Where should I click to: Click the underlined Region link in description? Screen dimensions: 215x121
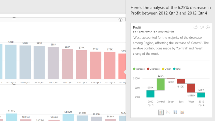pos(148,43)
